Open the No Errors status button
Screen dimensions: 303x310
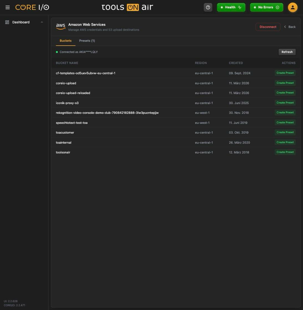pyautogui.click(x=267, y=7)
